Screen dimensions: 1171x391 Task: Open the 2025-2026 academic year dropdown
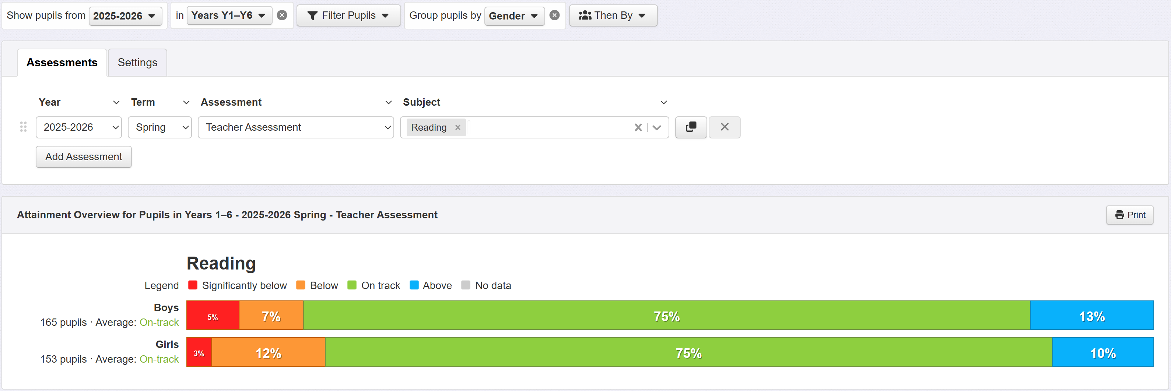pos(125,16)
